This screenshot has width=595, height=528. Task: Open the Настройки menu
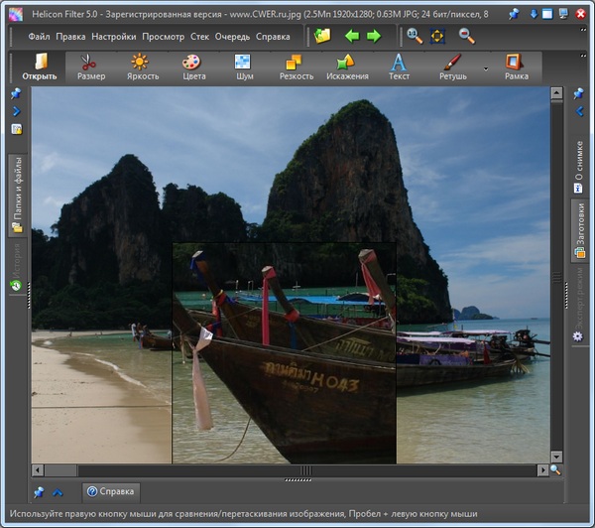click(113, 37)
